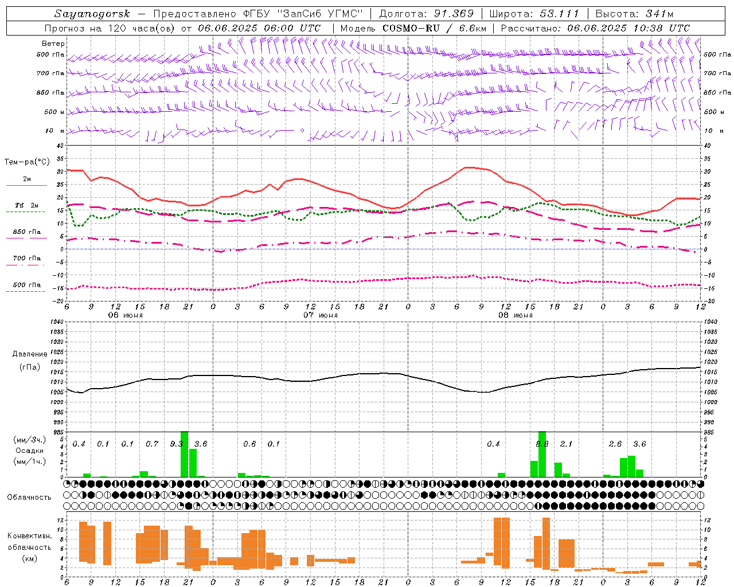Click the '2.1' precipitation value

566,444
